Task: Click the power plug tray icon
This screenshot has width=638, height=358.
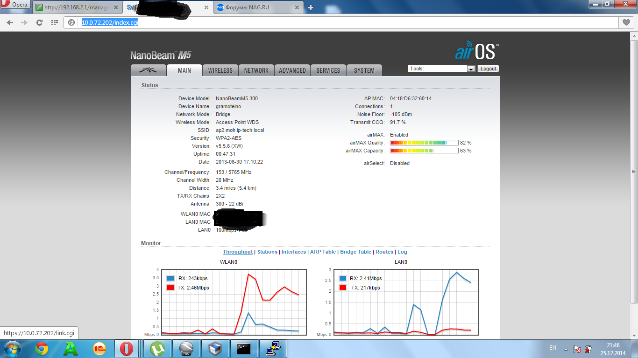Action: 588,349
